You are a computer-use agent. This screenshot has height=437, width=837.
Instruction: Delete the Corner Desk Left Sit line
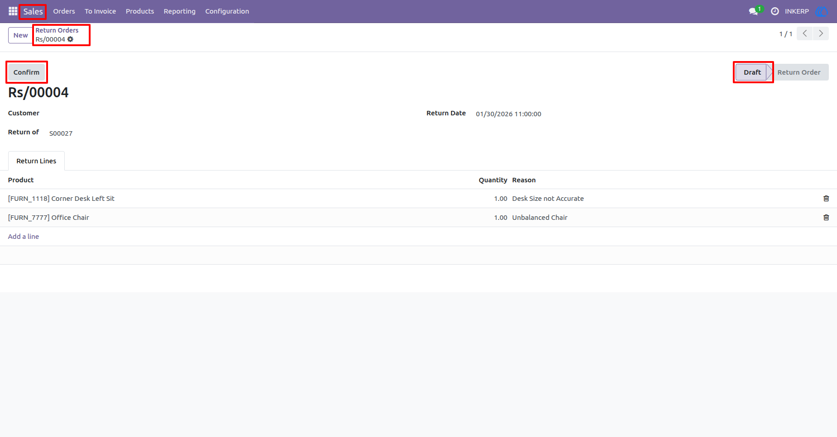(826, 199)
